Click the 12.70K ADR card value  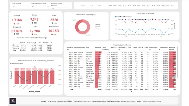[35, 31]
